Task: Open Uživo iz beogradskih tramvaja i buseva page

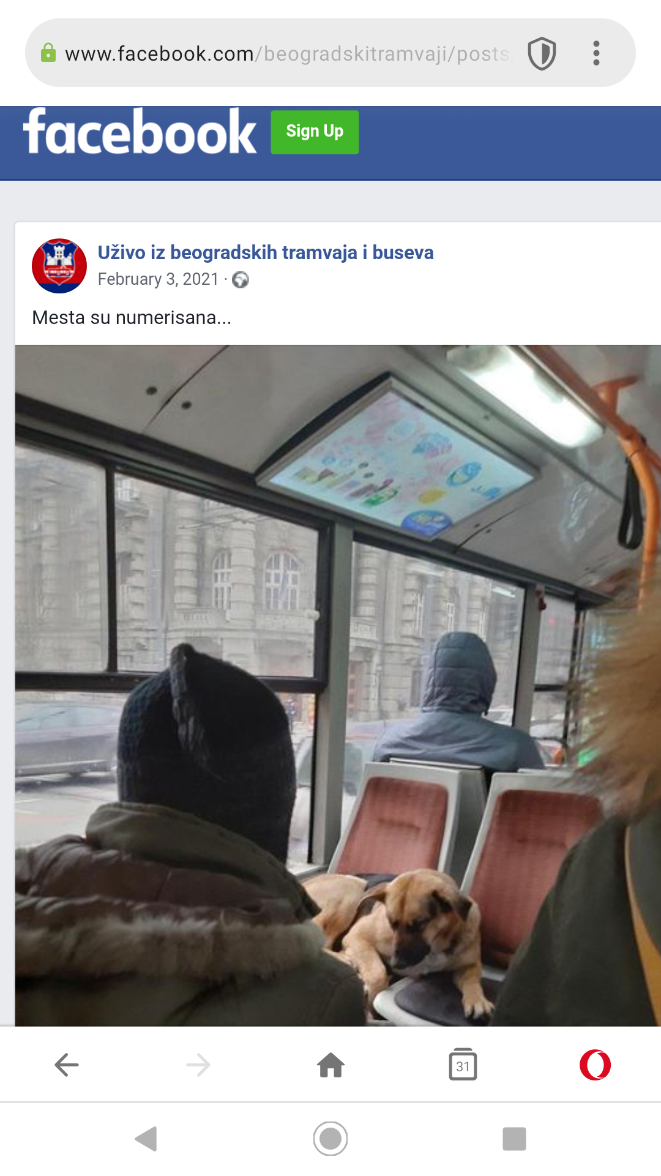Action: tap(266, 252)
